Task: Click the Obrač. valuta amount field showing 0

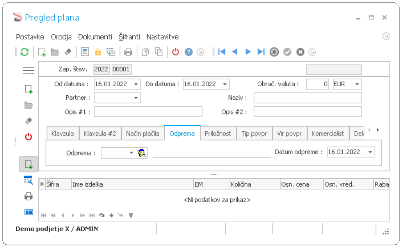Action: pyautogui.click(x=318, y=84)
